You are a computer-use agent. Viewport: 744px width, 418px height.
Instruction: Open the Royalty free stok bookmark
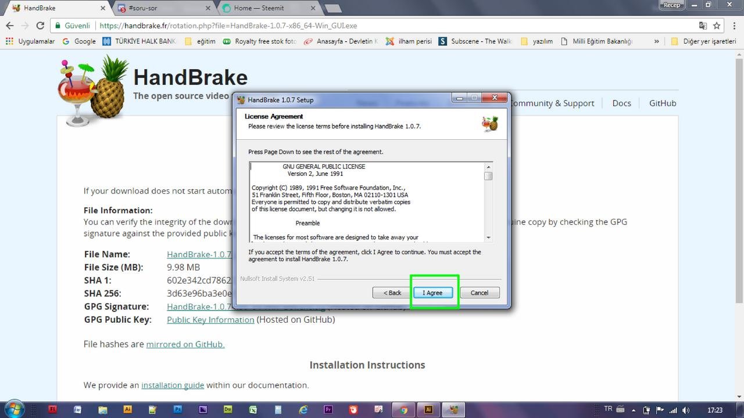tap(259, 41)
